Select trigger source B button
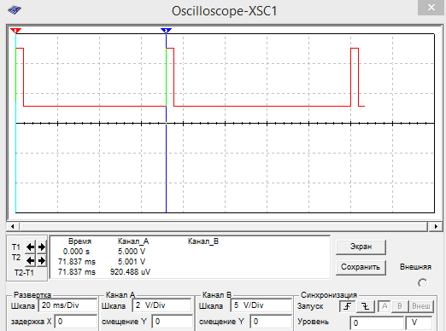The image size is (446, 331). 400,306
